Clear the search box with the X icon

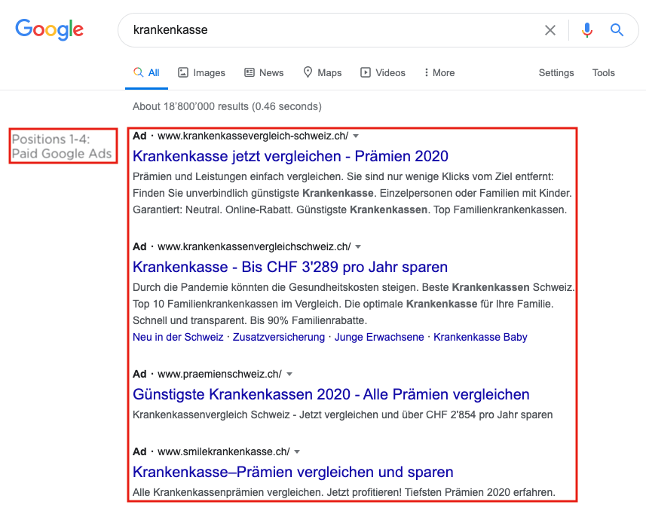pos(550,30)
